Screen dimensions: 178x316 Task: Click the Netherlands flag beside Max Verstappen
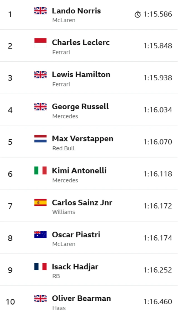point(40,139)
